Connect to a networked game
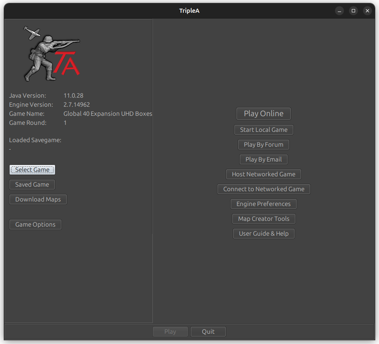Viewport: 379px width, 344px height. point(263,189)
